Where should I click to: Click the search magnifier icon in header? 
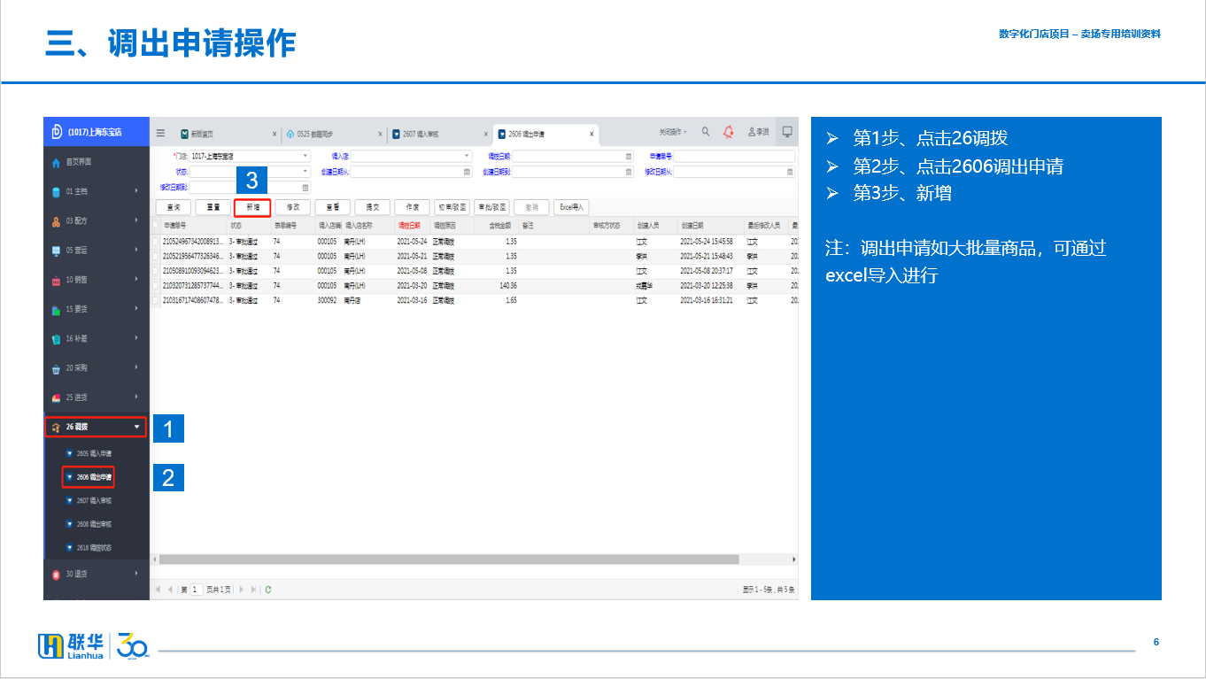click(706, 132)
